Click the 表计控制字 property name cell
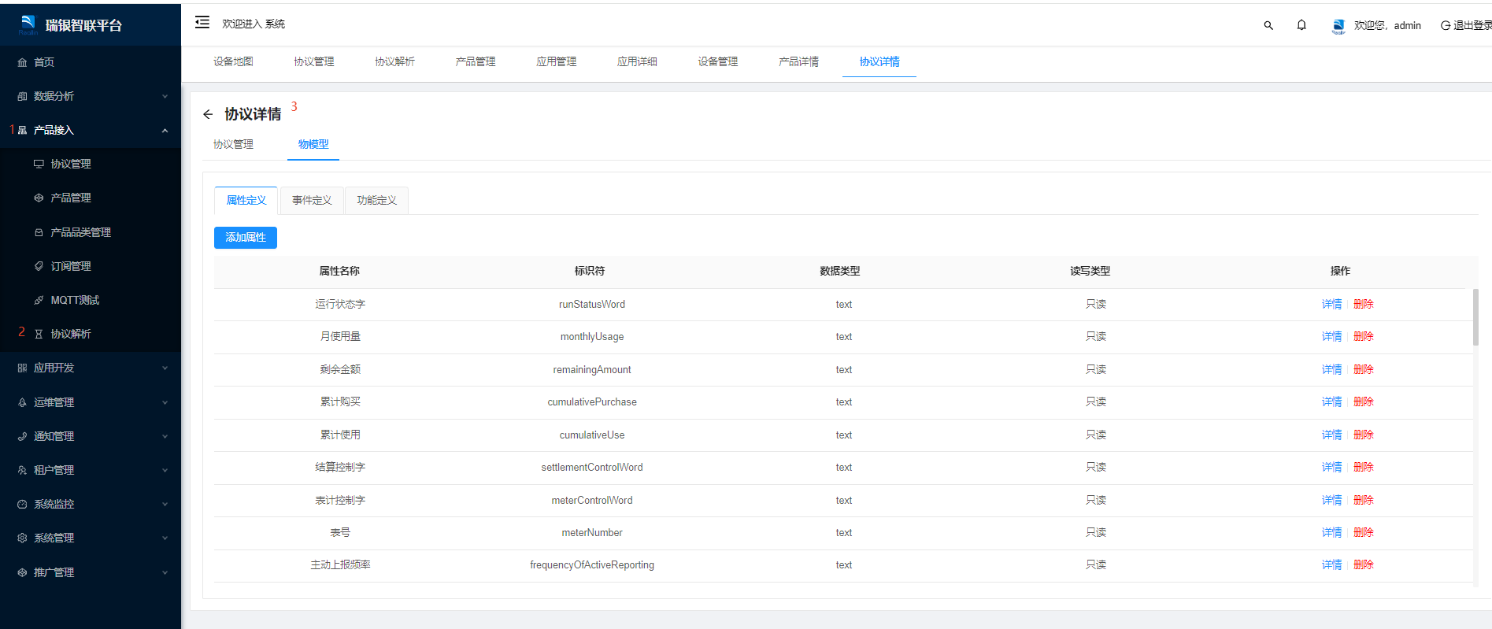 340,500
